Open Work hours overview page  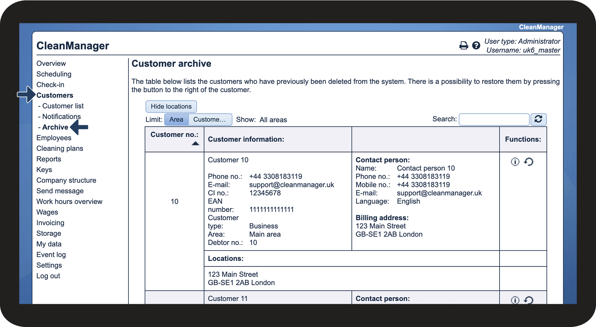coord(69,202)
